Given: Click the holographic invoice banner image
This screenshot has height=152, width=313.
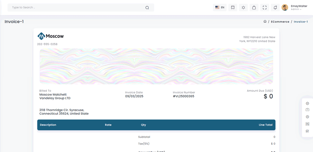Looking at the screenshot, I should [156, 66].
